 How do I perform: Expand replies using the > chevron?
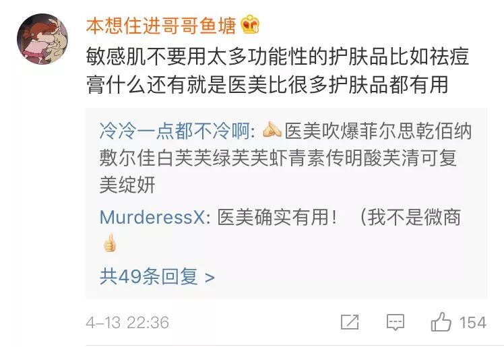(210, 278)
